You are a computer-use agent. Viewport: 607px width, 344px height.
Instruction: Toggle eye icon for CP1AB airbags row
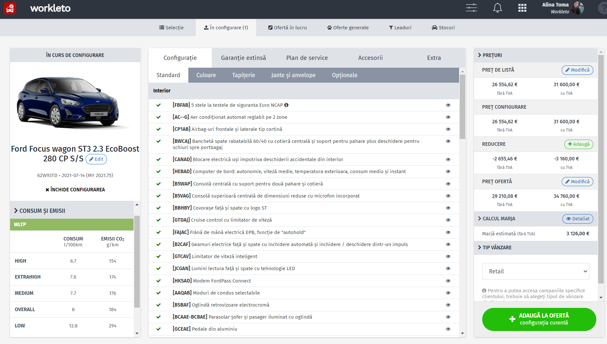click(448, 129)
